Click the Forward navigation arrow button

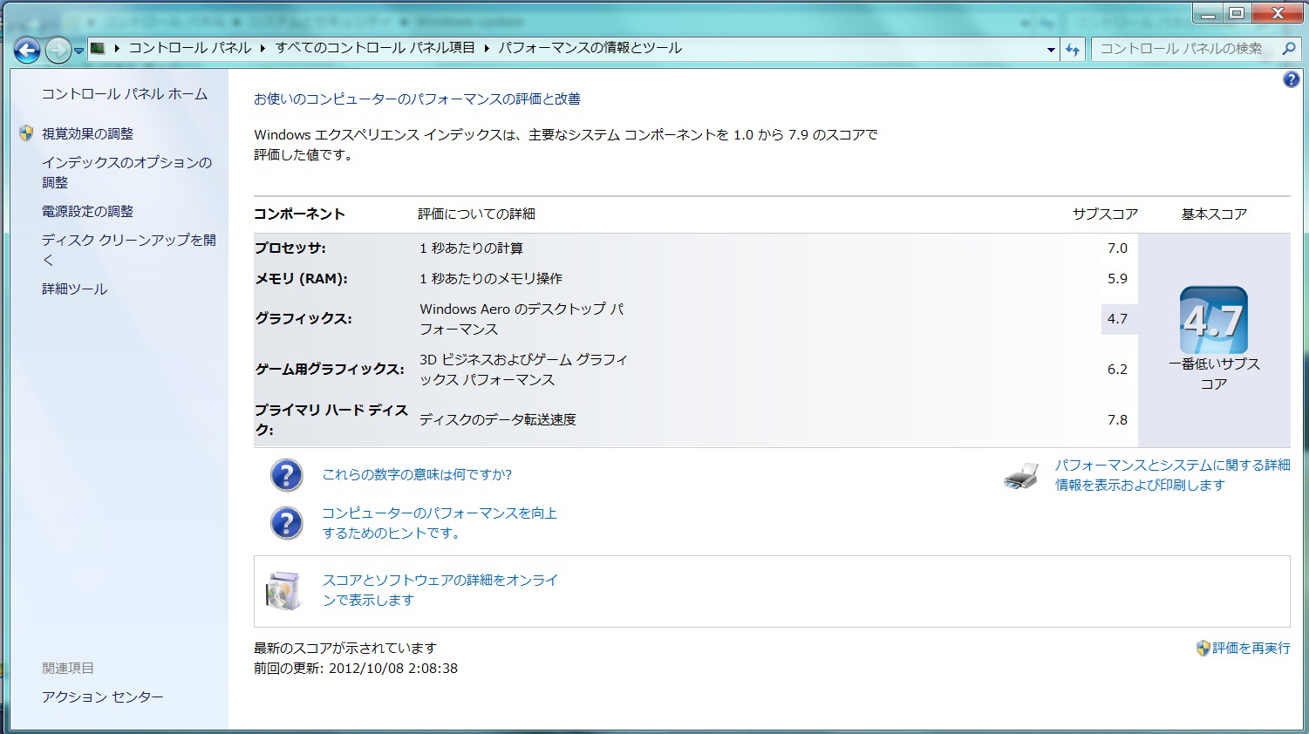58,50
